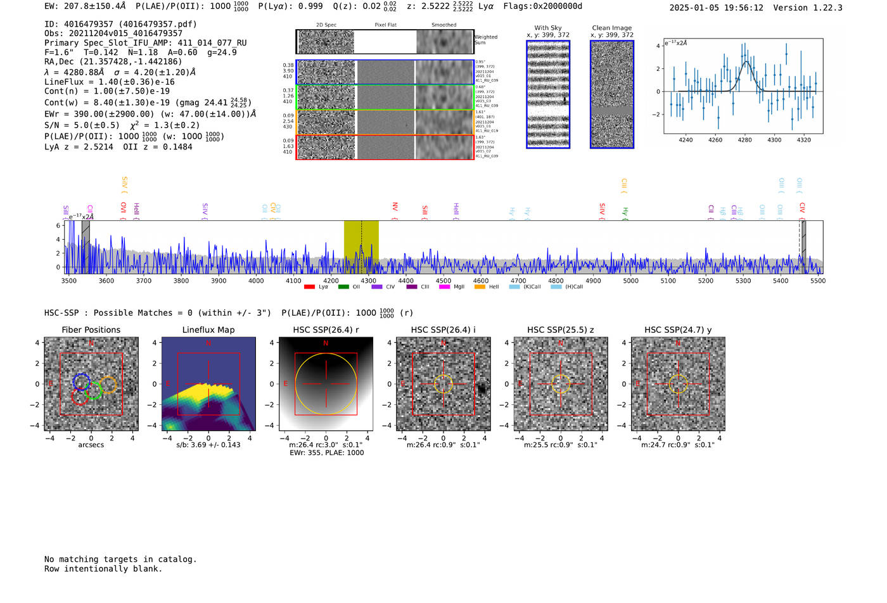This screenshot has width=887, height=603.
Task: Click the Pixel Flat column header
Action: [385, 25]
